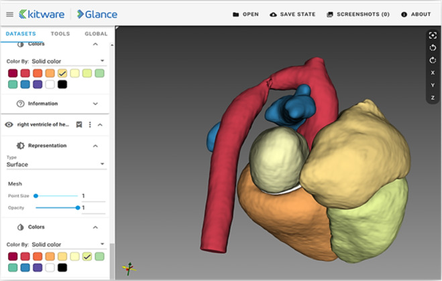Open a file with OPEN button

pos(245,14)
